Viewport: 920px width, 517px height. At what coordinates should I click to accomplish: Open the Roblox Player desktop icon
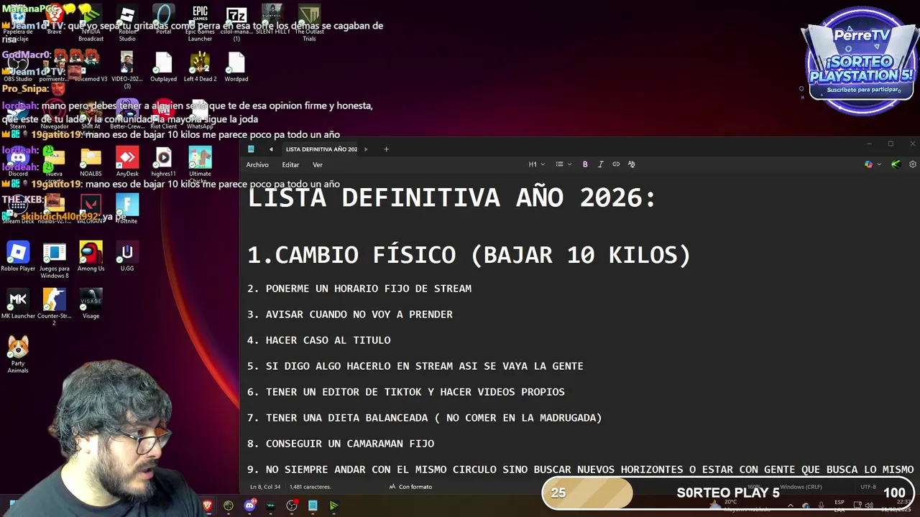(x=18, y=257)
